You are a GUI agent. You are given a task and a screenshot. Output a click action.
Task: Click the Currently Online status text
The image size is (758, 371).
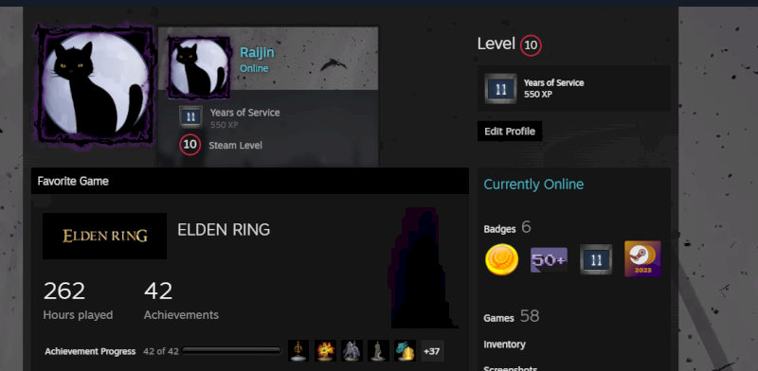[x=533, y=184]
